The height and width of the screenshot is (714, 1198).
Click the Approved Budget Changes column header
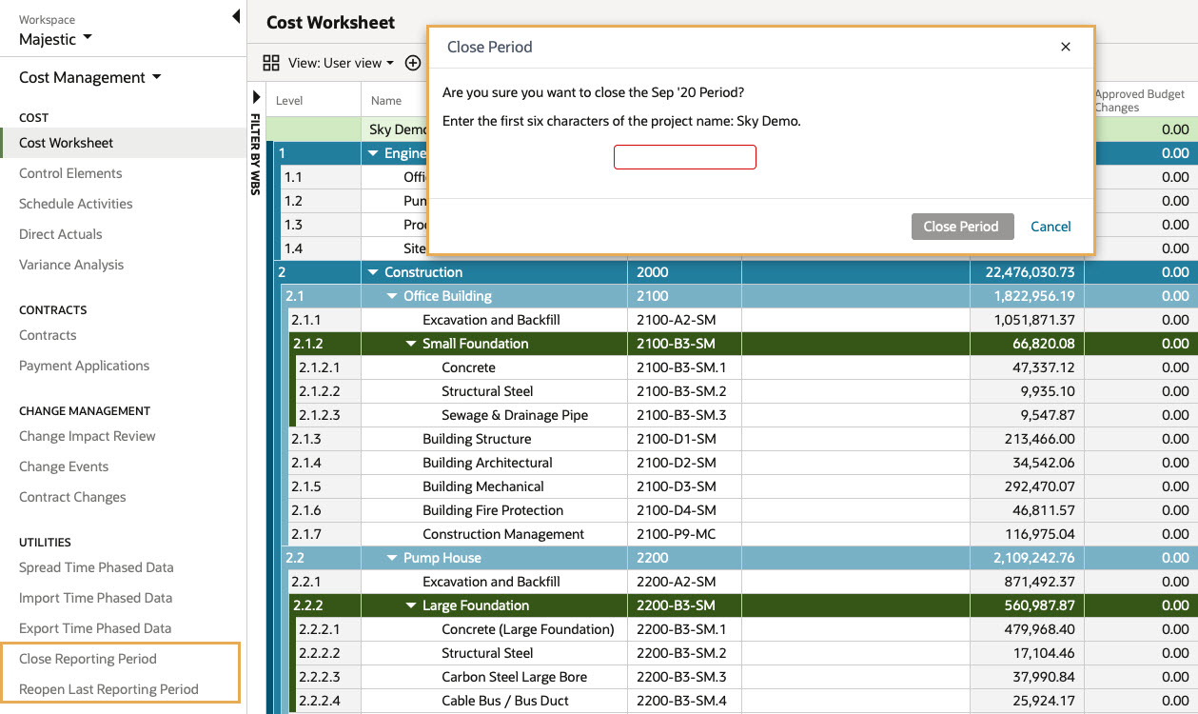coord(1140,100)
